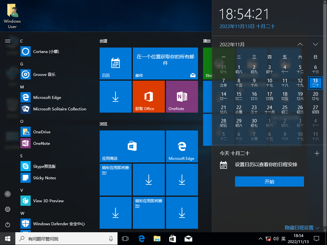The height and width of the screenshot is (245, 327).
Task: Click the network status tray icon
Action: 268,239
